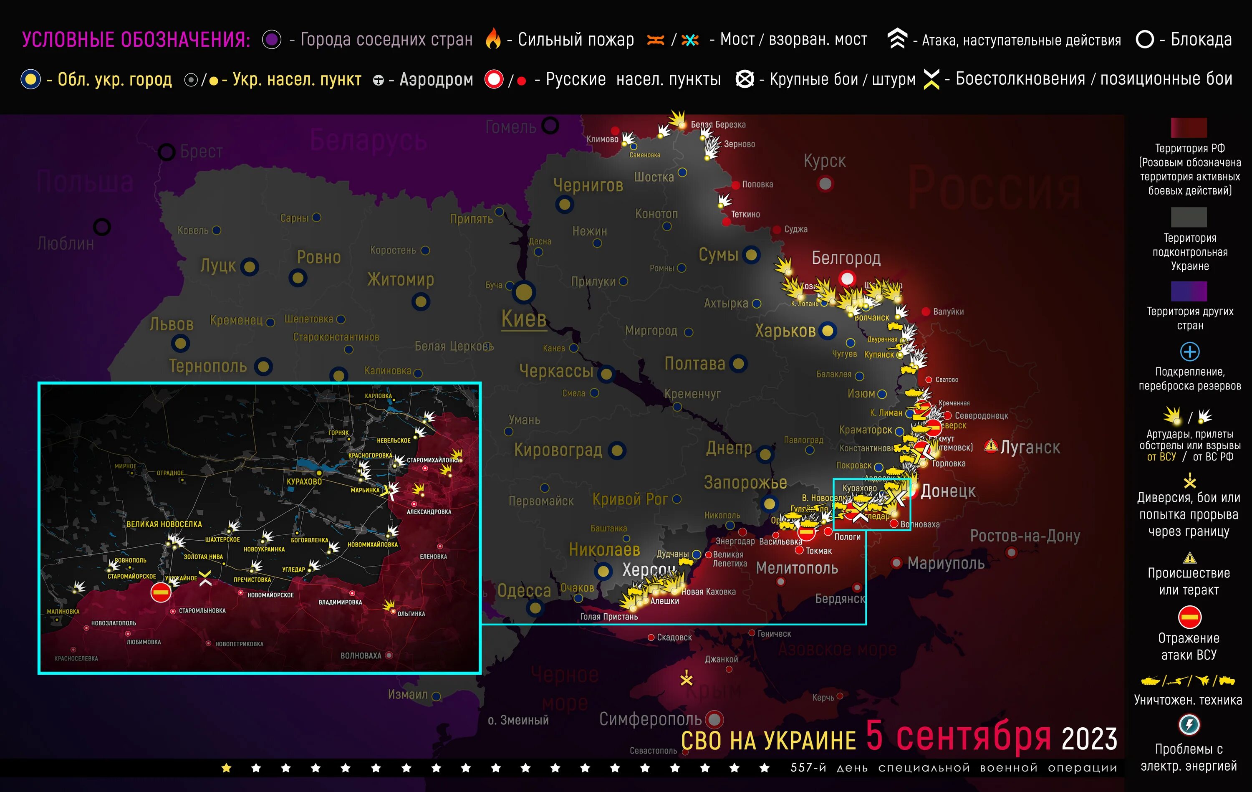Click the yellow-white X 'Боестолкновения' legend icon
Viewport: 1252px width, 792px height.
pos(931,79)
